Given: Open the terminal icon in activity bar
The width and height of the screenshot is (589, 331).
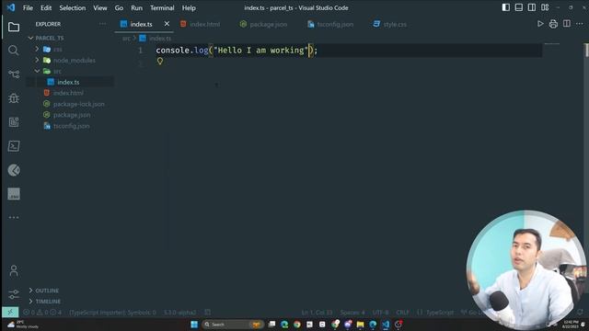Looking at the screenshot, I should [x=14, y=146].
